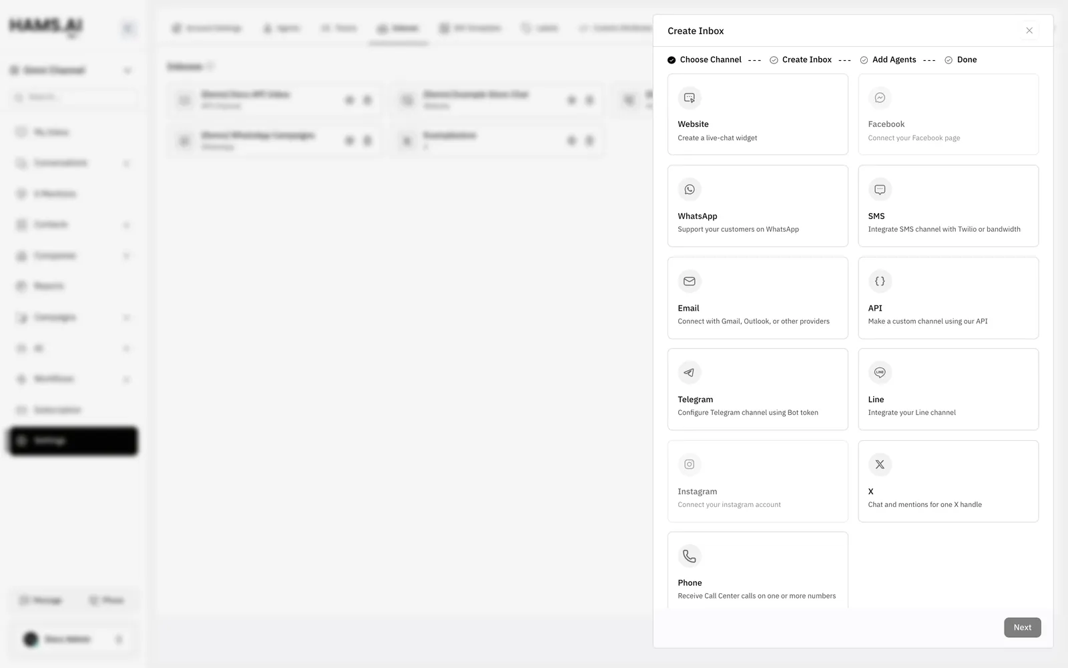Click the Telegram card title
This screenshot has height=668, width=1068.
pyautogui.click(x=695, y=399)
